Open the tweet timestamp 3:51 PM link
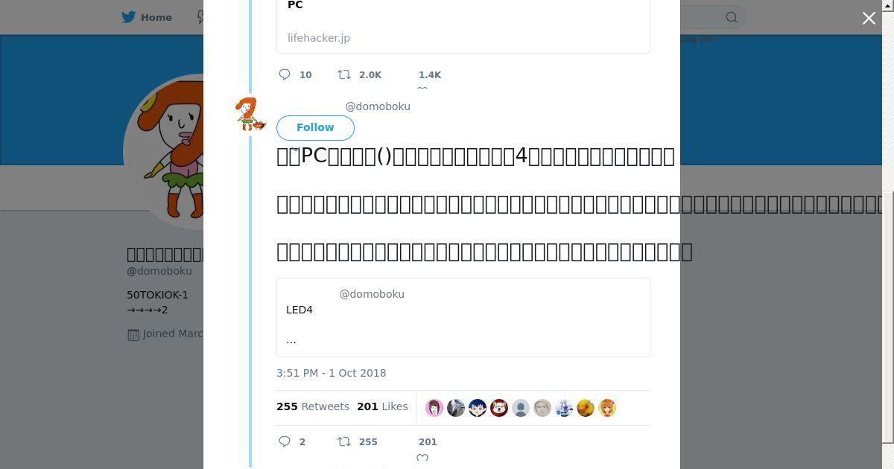The image size is (894, 469). (331, 373)
